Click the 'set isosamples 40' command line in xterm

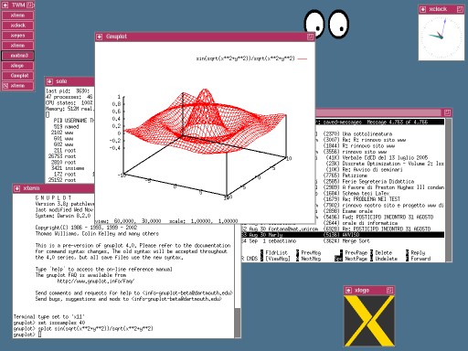coord(49,323)
